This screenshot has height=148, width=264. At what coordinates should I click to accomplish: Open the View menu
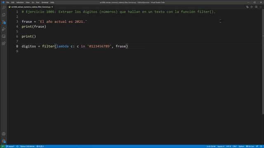28,2
